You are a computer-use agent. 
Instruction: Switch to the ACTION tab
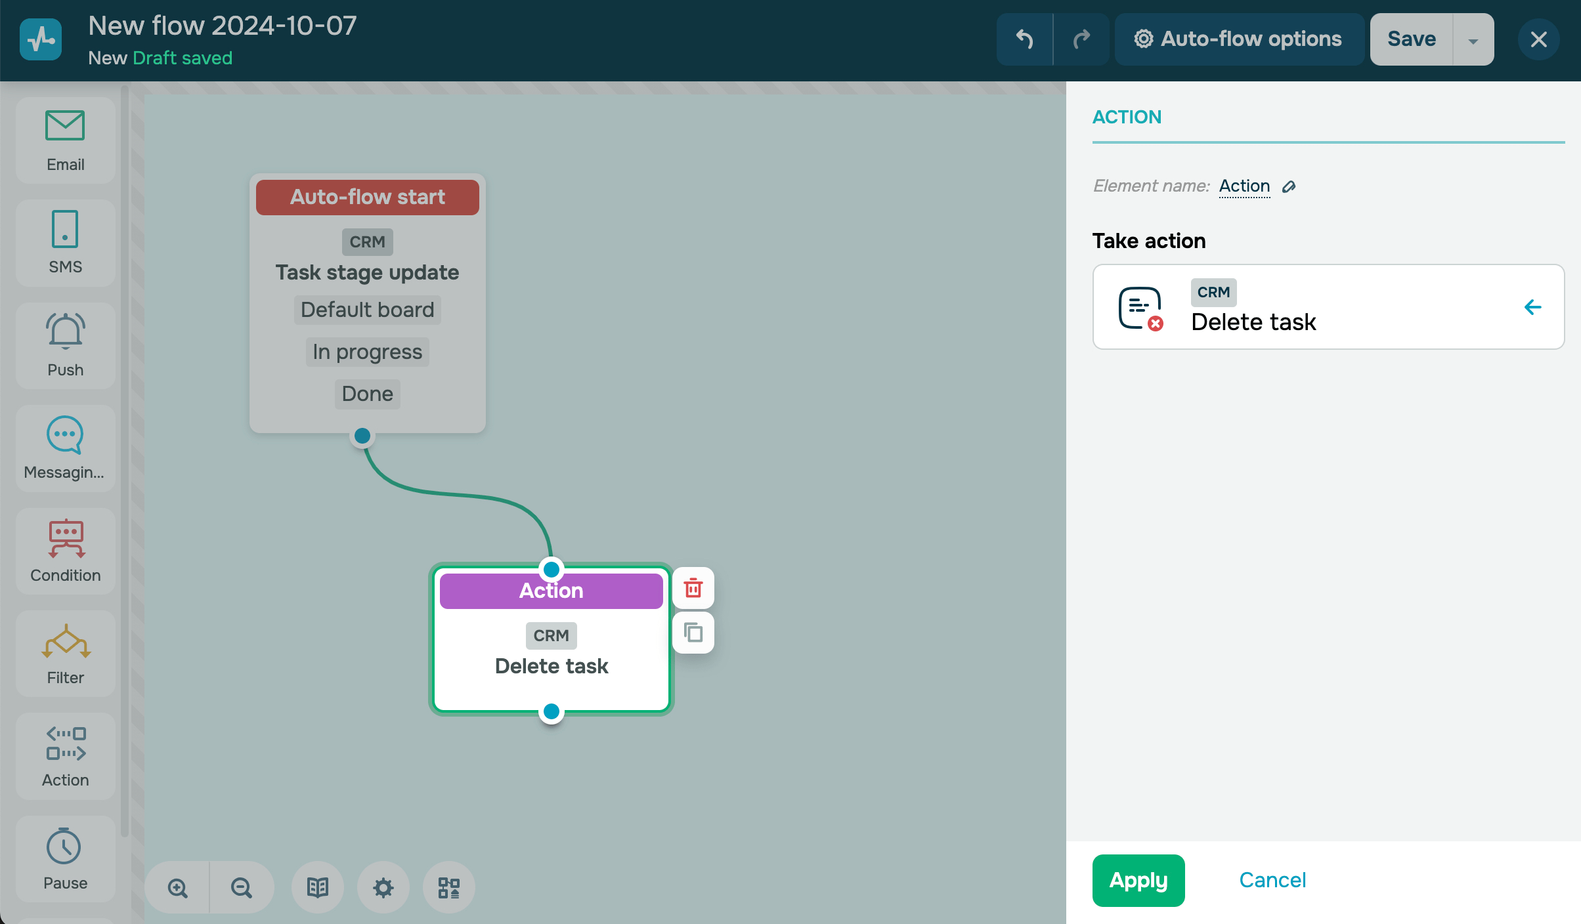[1127, 117]
